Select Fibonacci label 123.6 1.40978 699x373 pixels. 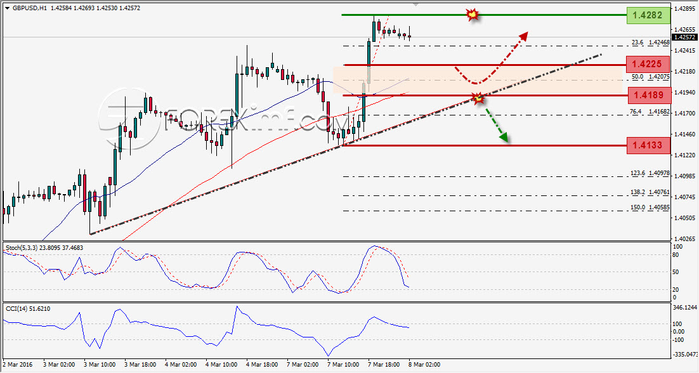point(650,173)
